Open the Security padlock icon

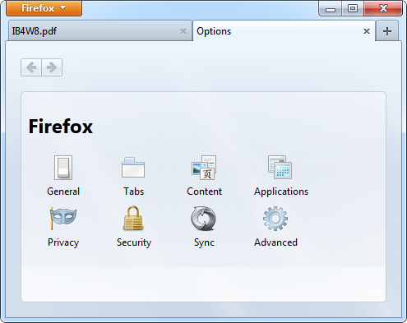click(133, 219)
